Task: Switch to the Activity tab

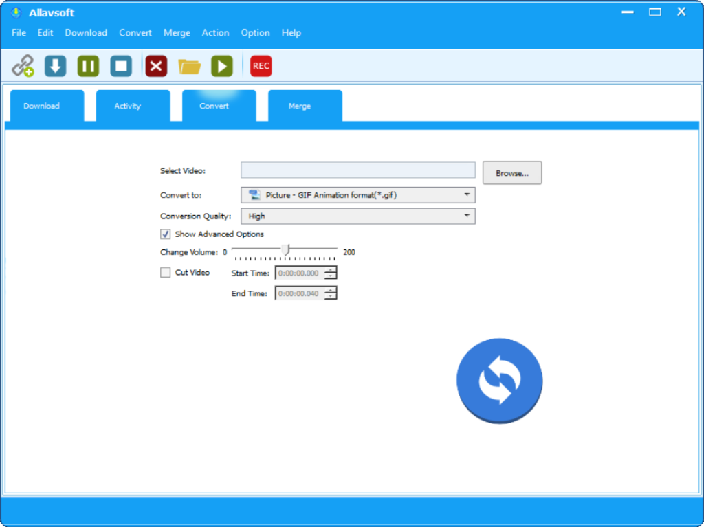Action: tap(127, 106)
